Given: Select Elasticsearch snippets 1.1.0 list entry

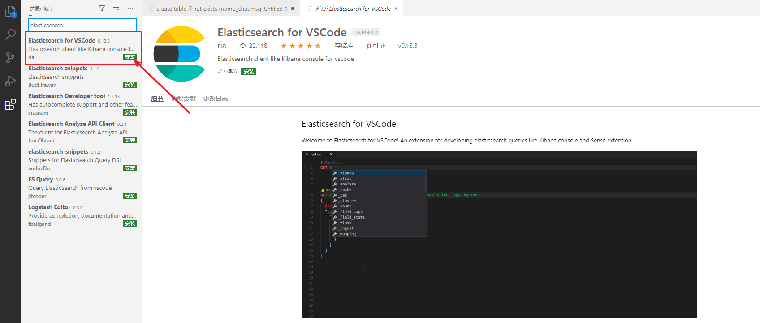Looking at the screenshot, I should (82, 77).
